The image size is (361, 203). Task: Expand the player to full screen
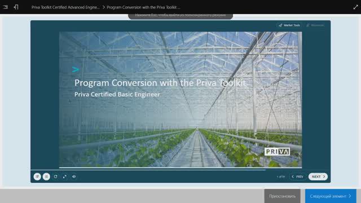tap(65, 176)
